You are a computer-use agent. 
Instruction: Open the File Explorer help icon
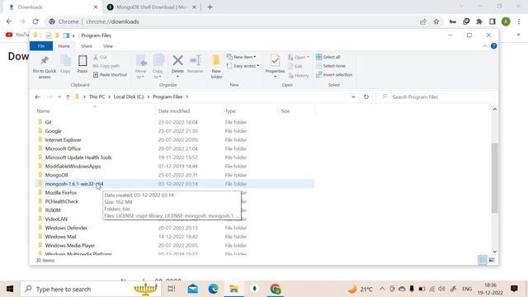click(493, 46)
